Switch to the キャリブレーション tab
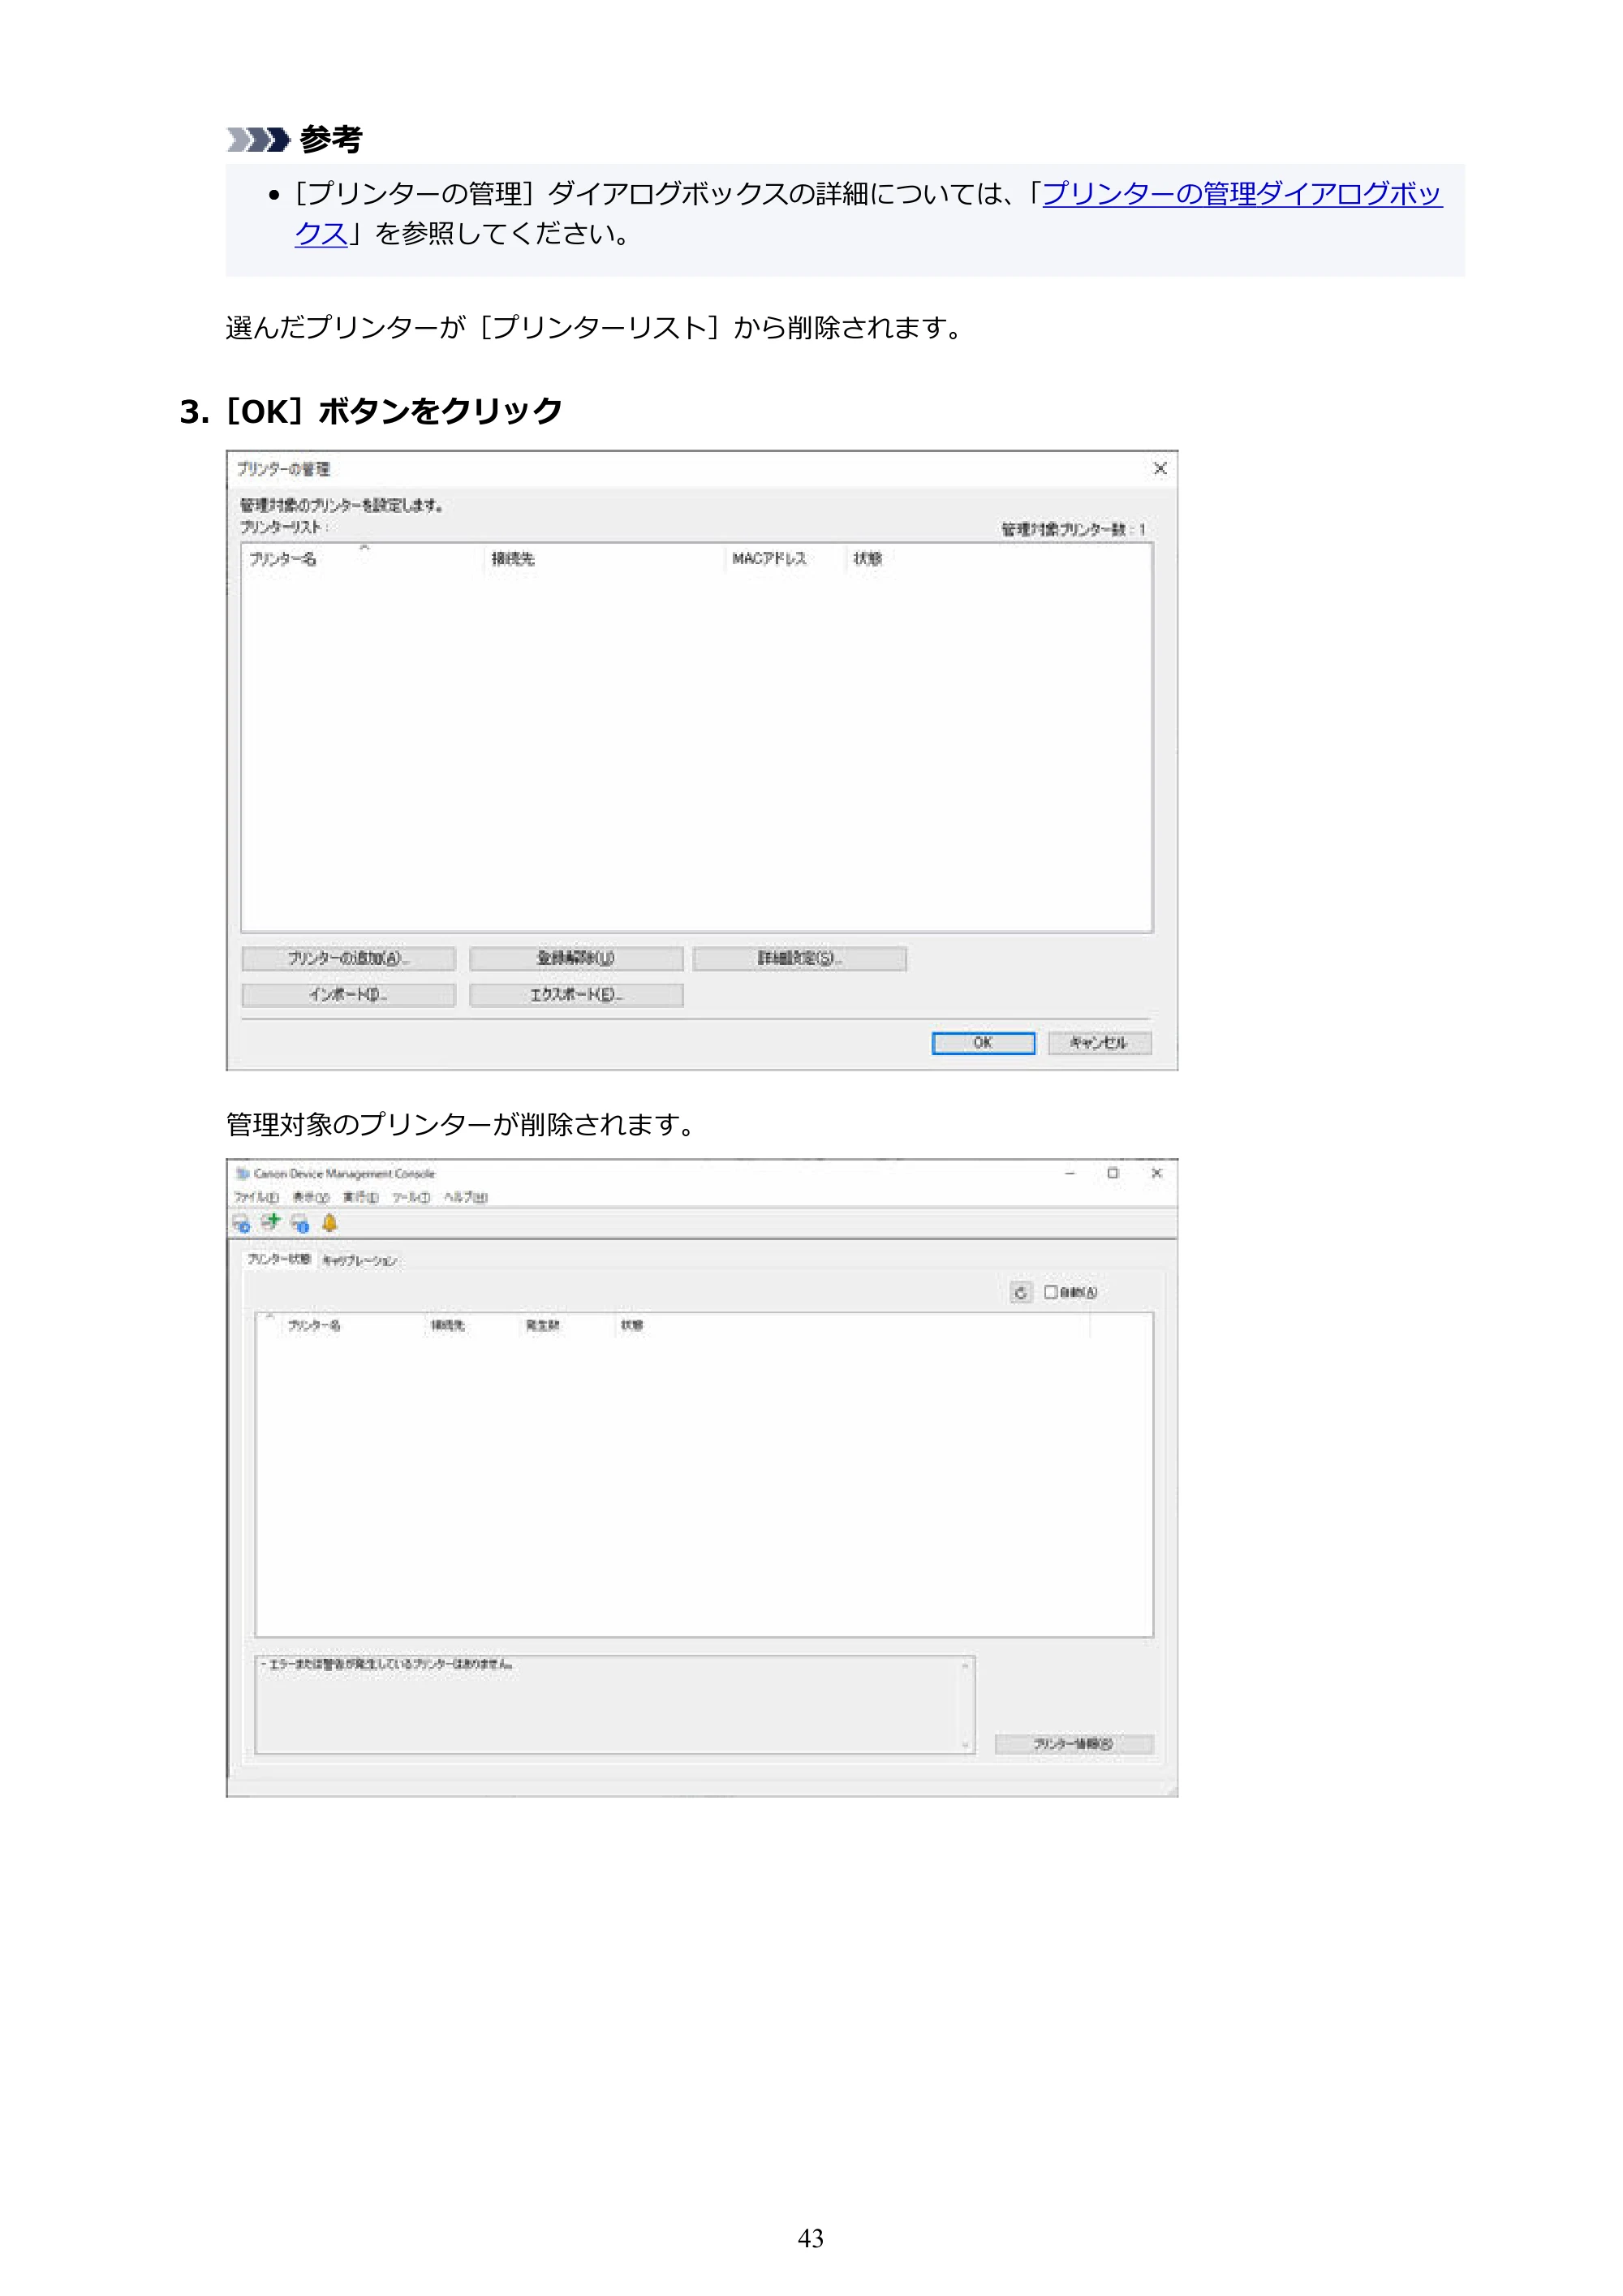Viewport: 1623px width, 2296px height. click(360, 1261)
